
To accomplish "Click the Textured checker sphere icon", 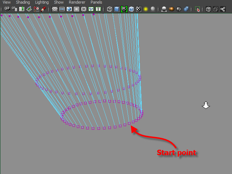I will [x=138, y=9].
